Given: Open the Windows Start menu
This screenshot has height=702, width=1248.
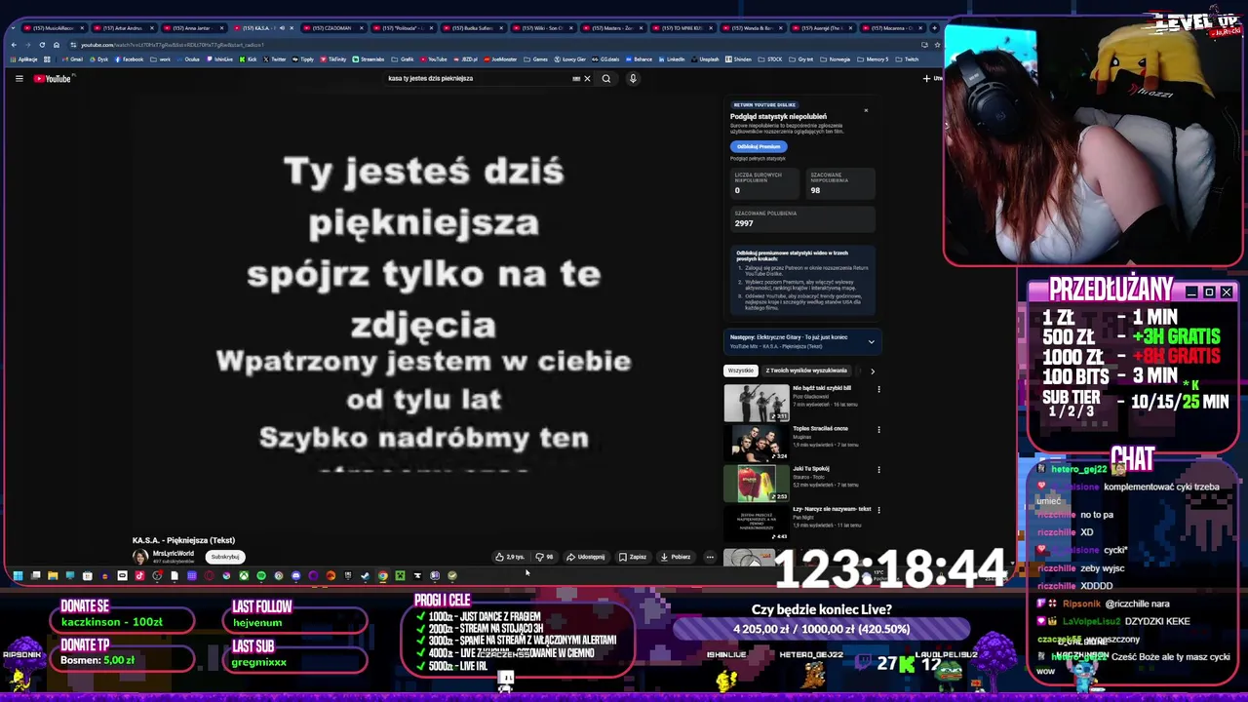Looking at the screenshot, I should tap(18, 575).
